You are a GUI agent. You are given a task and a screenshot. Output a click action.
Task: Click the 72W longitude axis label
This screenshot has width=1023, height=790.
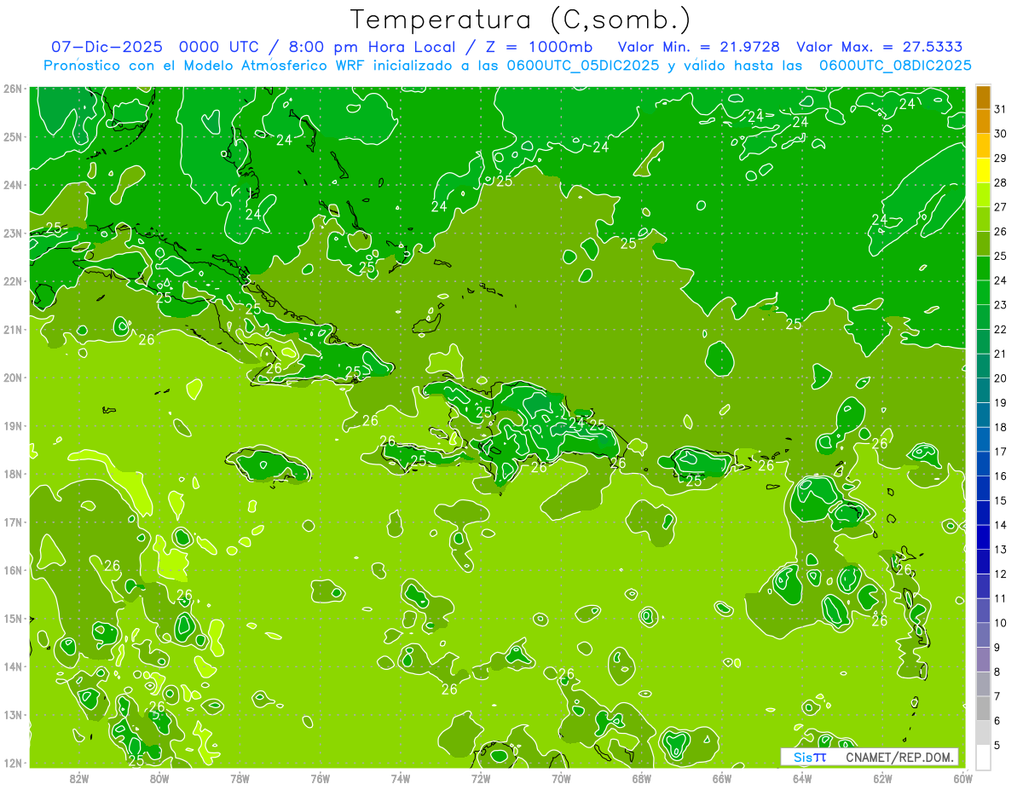(x=480, y=778)
